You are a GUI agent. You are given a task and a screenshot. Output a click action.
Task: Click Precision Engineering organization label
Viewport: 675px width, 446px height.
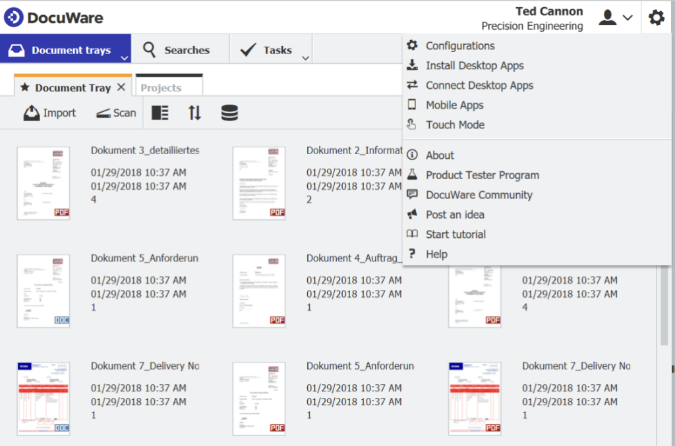point(532,26)
